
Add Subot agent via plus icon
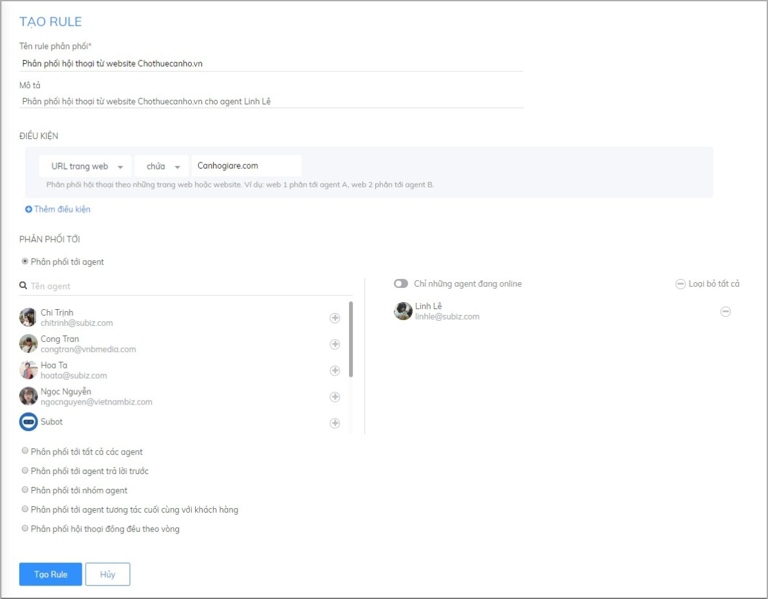click(335, 423)
